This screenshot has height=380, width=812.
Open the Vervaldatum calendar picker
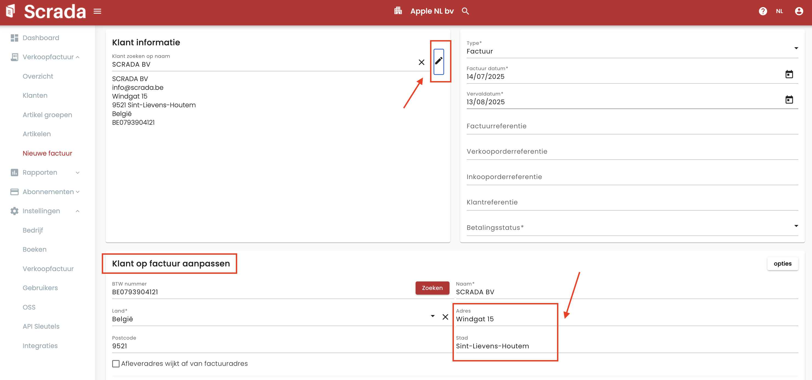pos(789,100)
